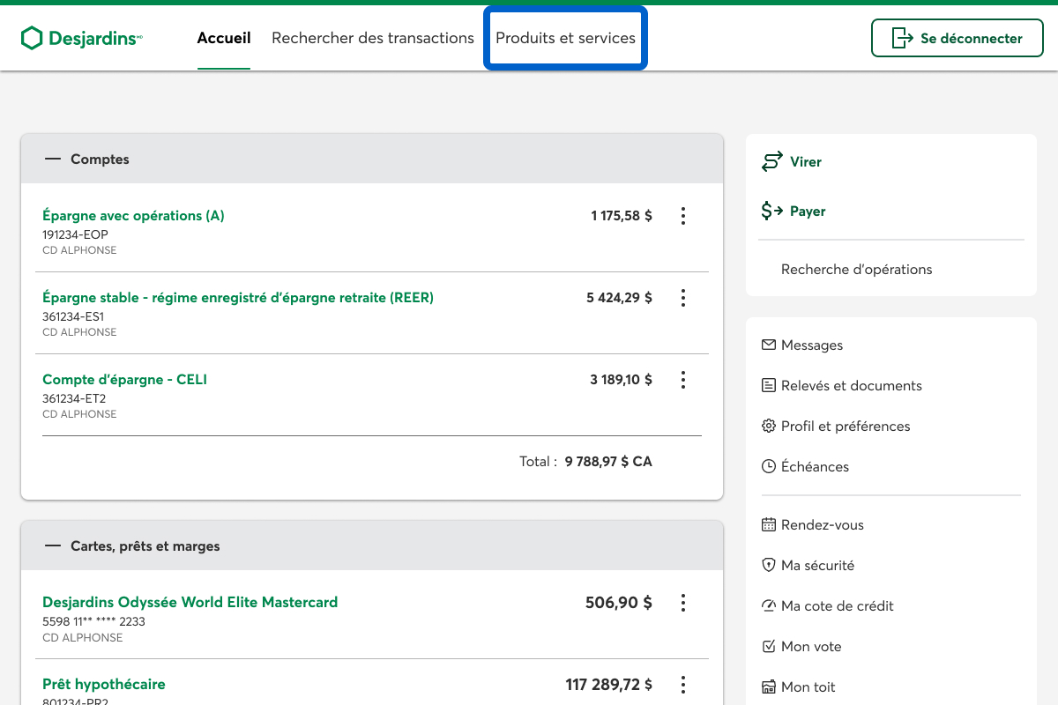Open options menu for Épargne avec opérations
Viewport: 1058px width, 705px height.
(x=682, y=216)
